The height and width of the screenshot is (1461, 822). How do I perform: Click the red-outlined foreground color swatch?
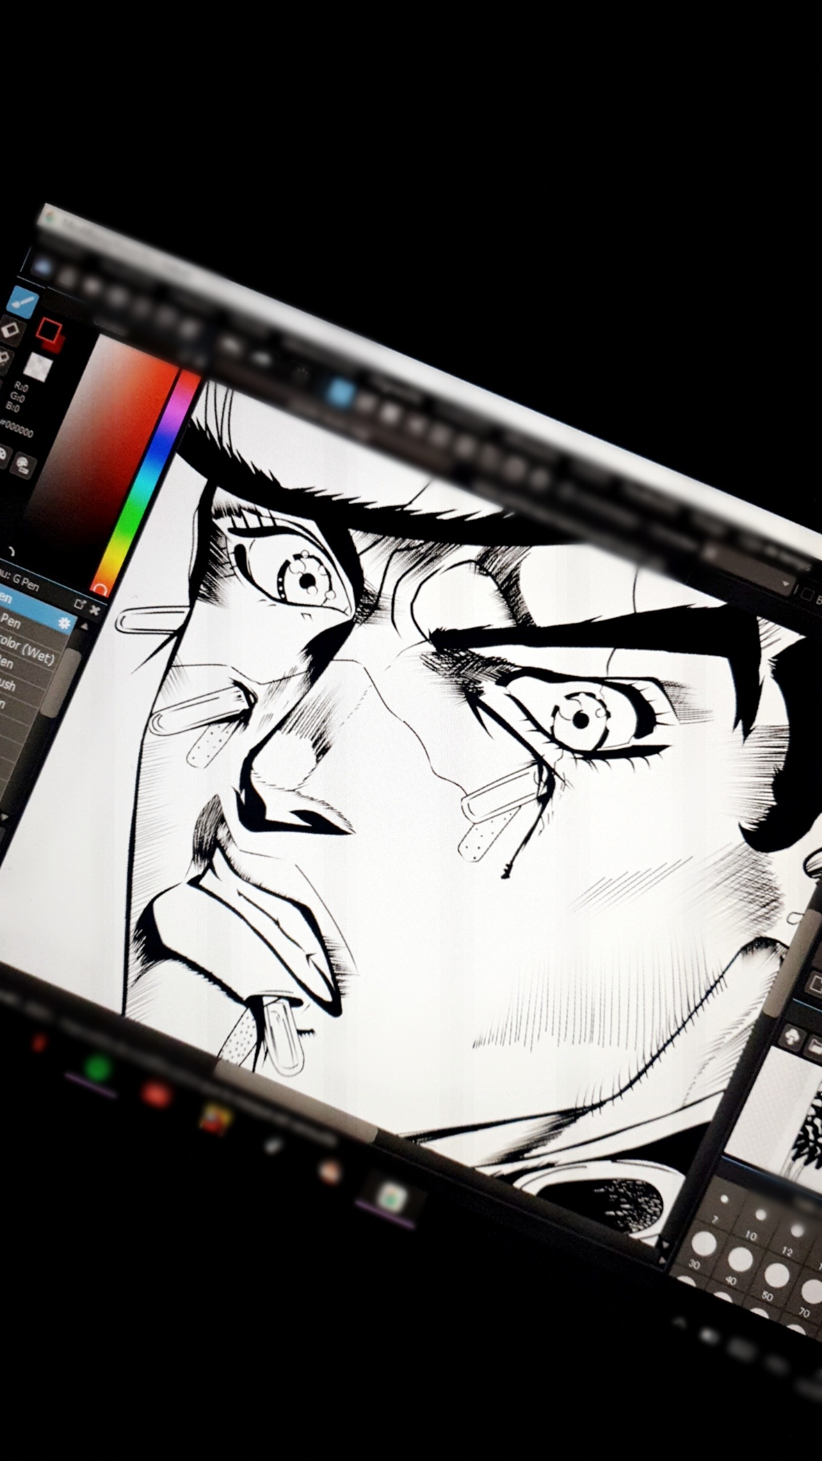(48, 329)
